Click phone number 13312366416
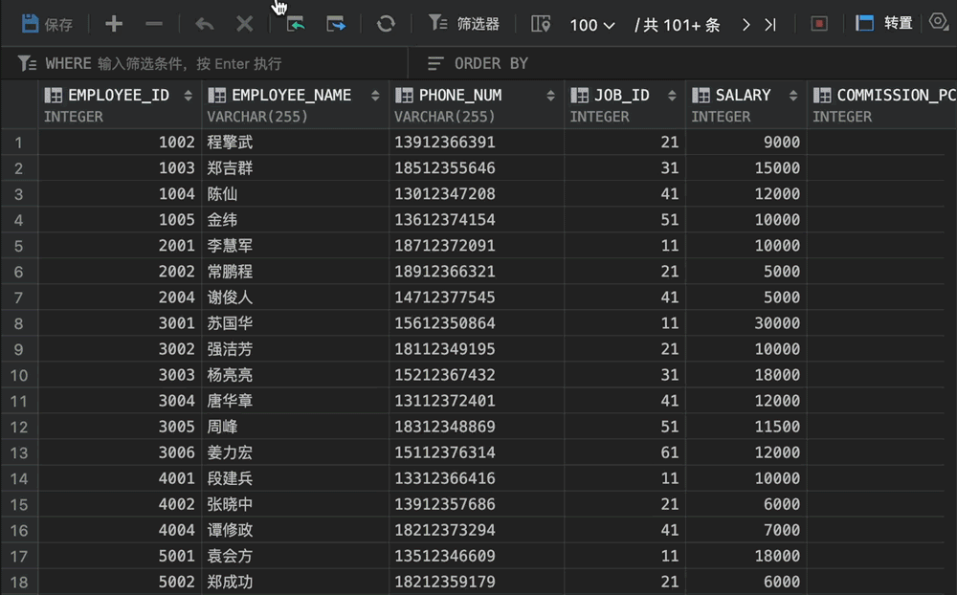Viewport: 957px width, 595px height. (444, 478)
